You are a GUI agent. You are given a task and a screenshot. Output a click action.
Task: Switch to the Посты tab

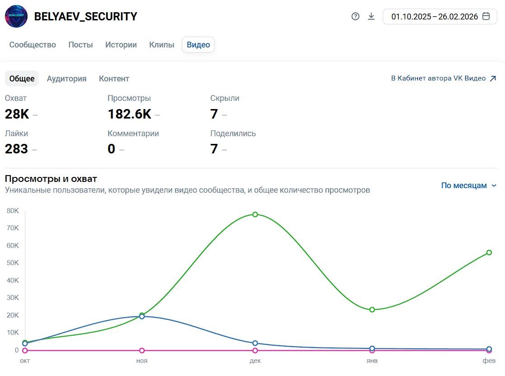(x=80, y=45)
